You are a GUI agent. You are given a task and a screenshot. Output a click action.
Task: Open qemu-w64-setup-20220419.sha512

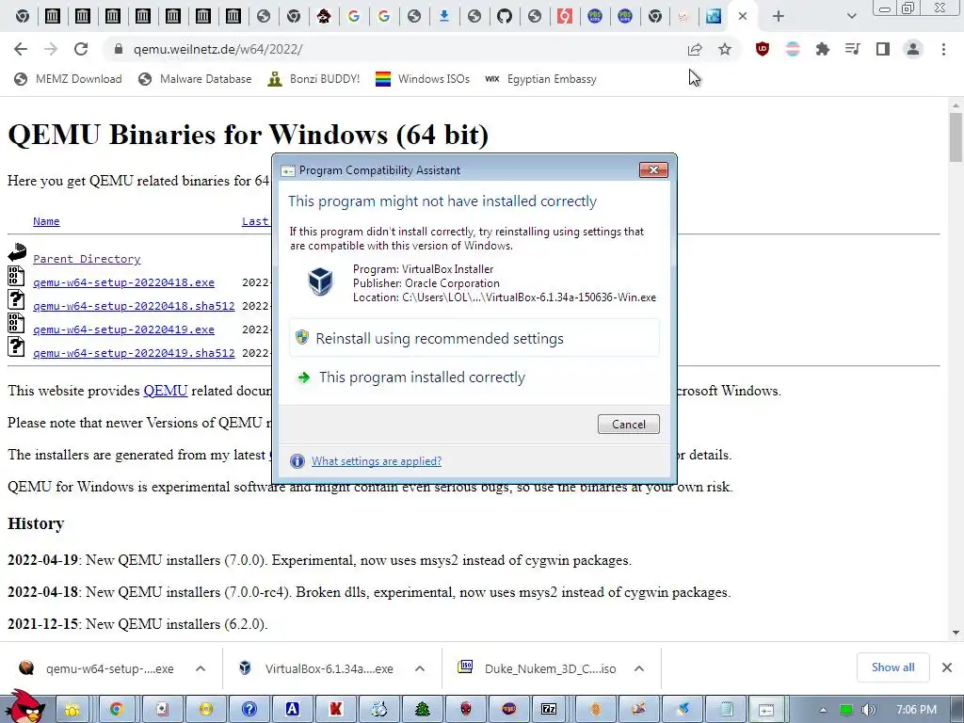click(x=134, y=353)
